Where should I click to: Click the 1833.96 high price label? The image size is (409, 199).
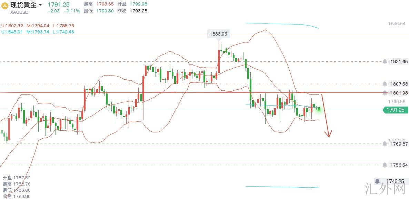[x=219, y=34]
